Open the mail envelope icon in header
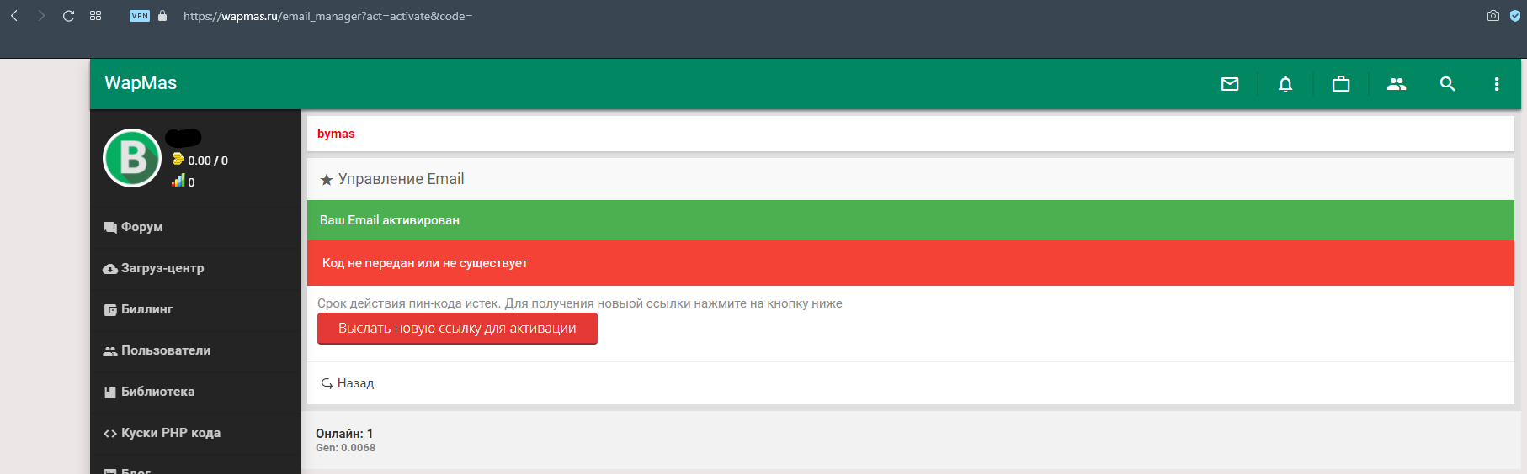Viewport: 1527px width, 474px height. [x=1230, y=84]
